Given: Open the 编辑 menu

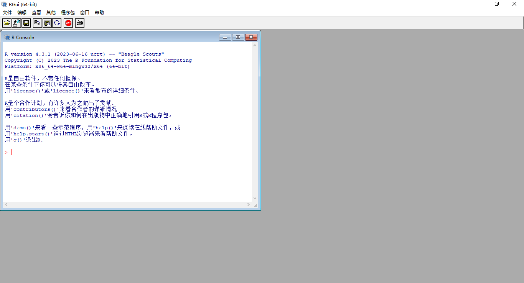Looking at the screenshot, I should click(22, 12).
